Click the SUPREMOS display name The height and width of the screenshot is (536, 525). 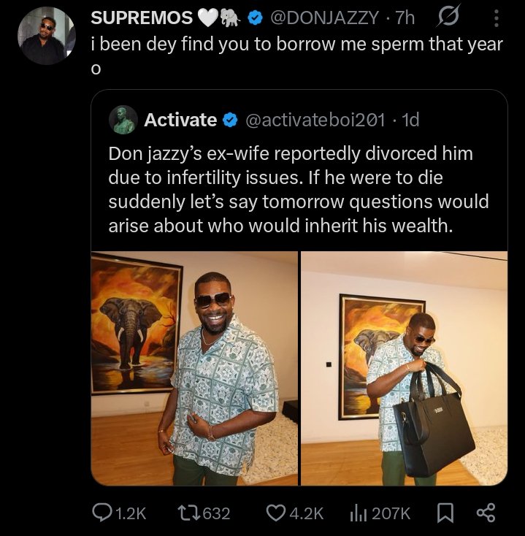pyautogui.click(x=142, y=18)
